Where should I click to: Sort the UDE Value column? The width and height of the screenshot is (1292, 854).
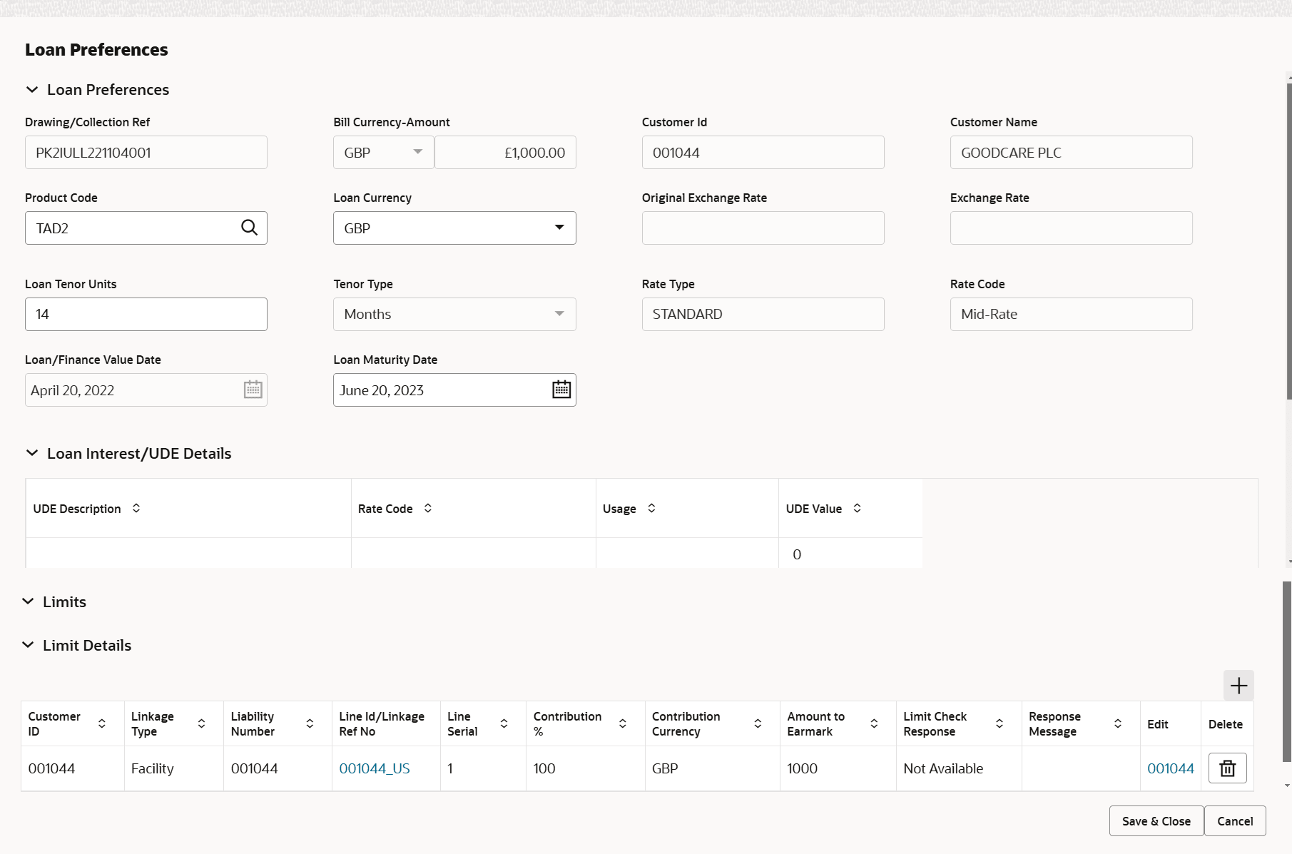coord(857,508)
